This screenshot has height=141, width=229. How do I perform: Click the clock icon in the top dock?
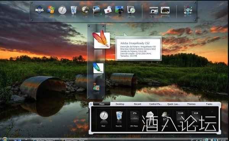point(62,10)
